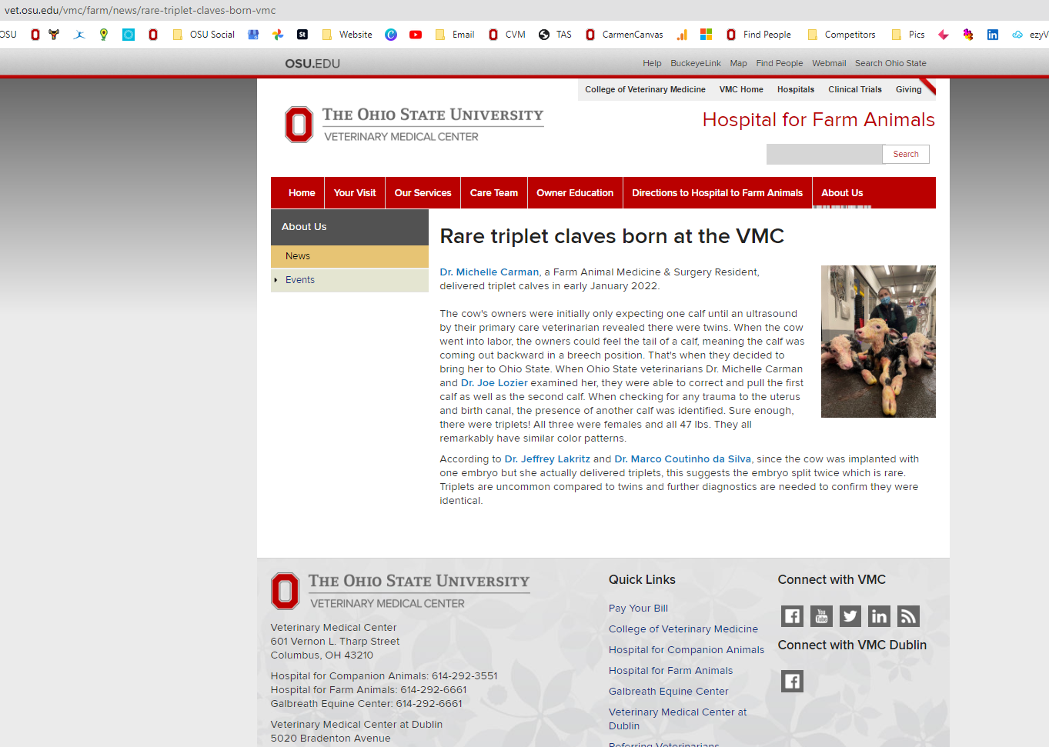Click the triplet calves photo
The width and height of the screenshot is (1049, 747).
pos(878,342)
